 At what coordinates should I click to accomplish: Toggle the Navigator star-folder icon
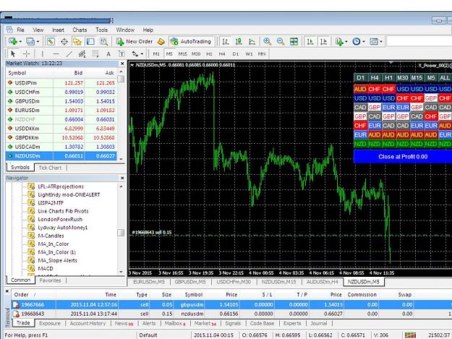coord(77,41)
